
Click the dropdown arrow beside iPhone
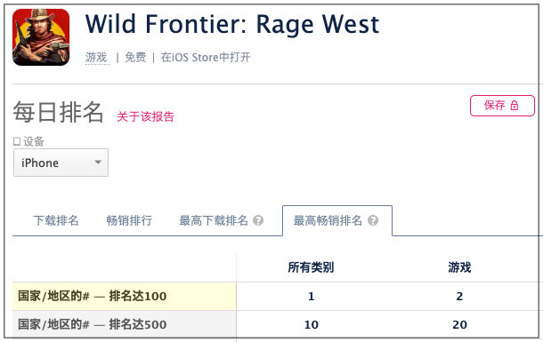tap(98, 162)
